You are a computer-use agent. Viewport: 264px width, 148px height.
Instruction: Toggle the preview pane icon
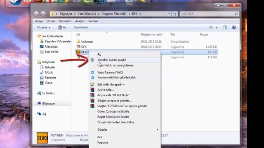(x=225, y=28)
